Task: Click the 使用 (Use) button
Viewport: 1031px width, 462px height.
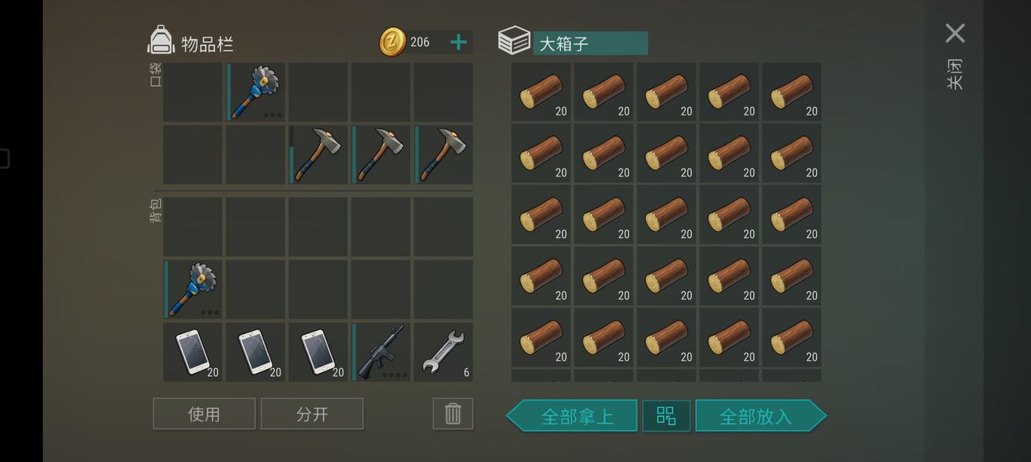Action: coord(204,414)
